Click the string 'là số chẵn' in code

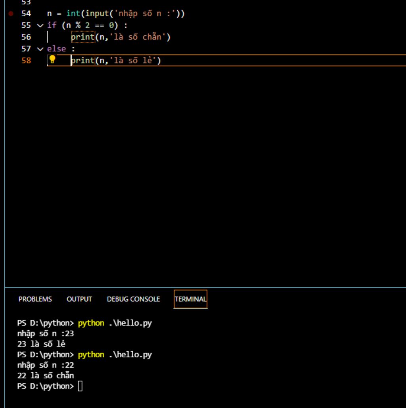(x=138, y=37)
